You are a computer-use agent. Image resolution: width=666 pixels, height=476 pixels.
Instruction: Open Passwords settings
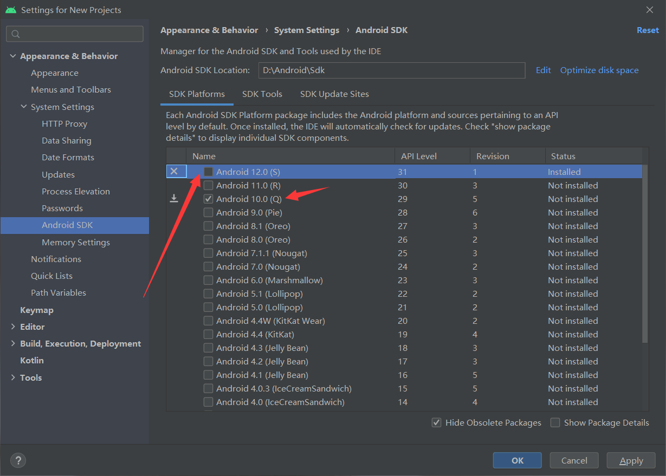pos(62,208)
